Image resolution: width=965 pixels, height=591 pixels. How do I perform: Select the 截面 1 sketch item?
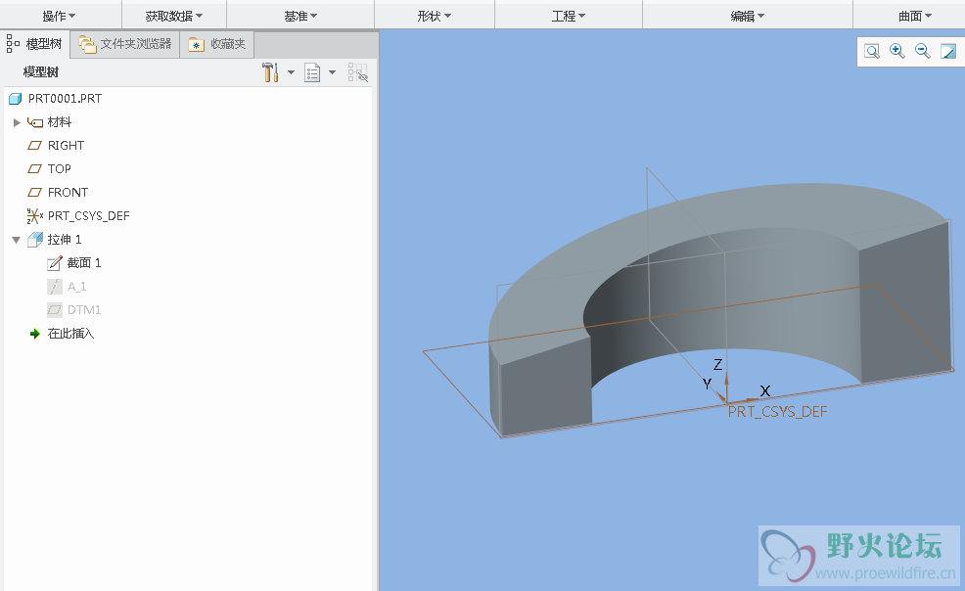click(84, 263)
